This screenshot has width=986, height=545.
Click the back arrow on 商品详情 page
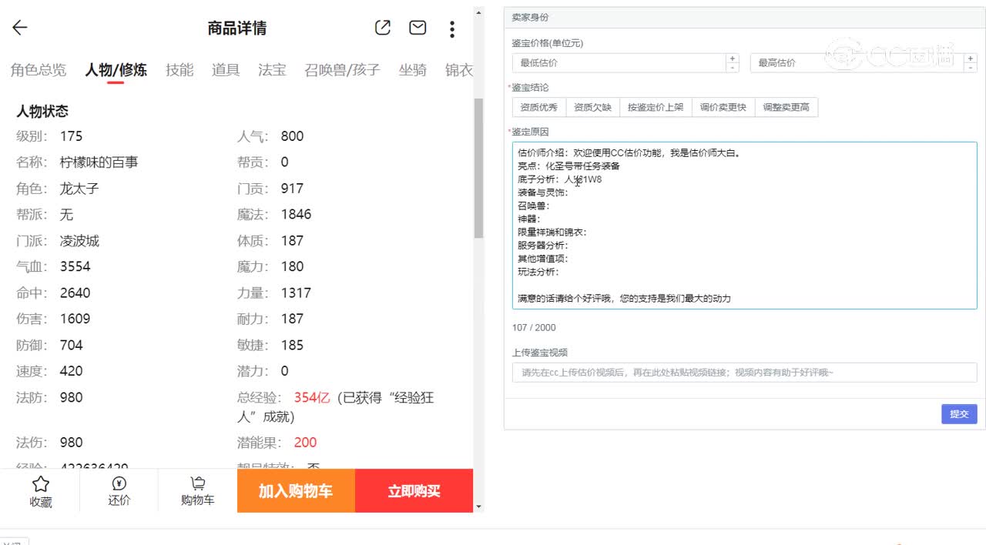[x=18, y=28]
